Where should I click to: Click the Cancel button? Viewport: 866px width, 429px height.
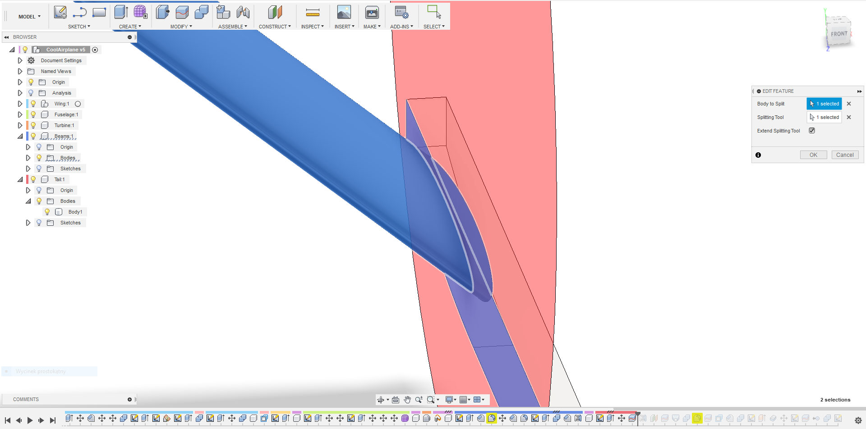[x=845, y=155]
